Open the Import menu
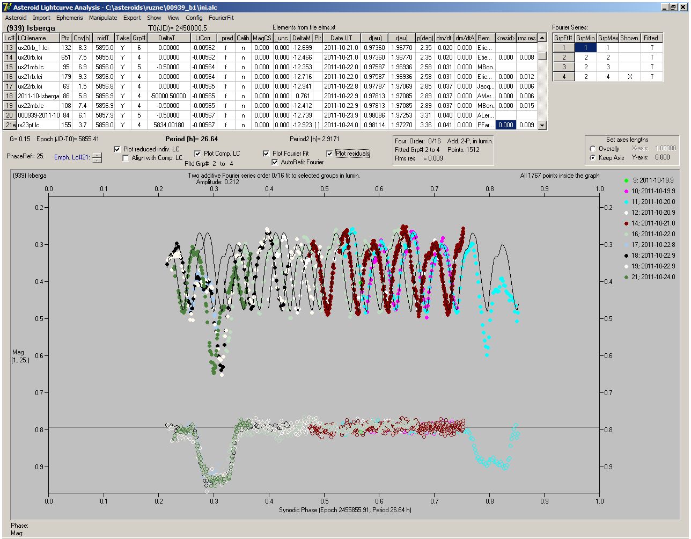 pyautogui.click(x=41, y=18)
